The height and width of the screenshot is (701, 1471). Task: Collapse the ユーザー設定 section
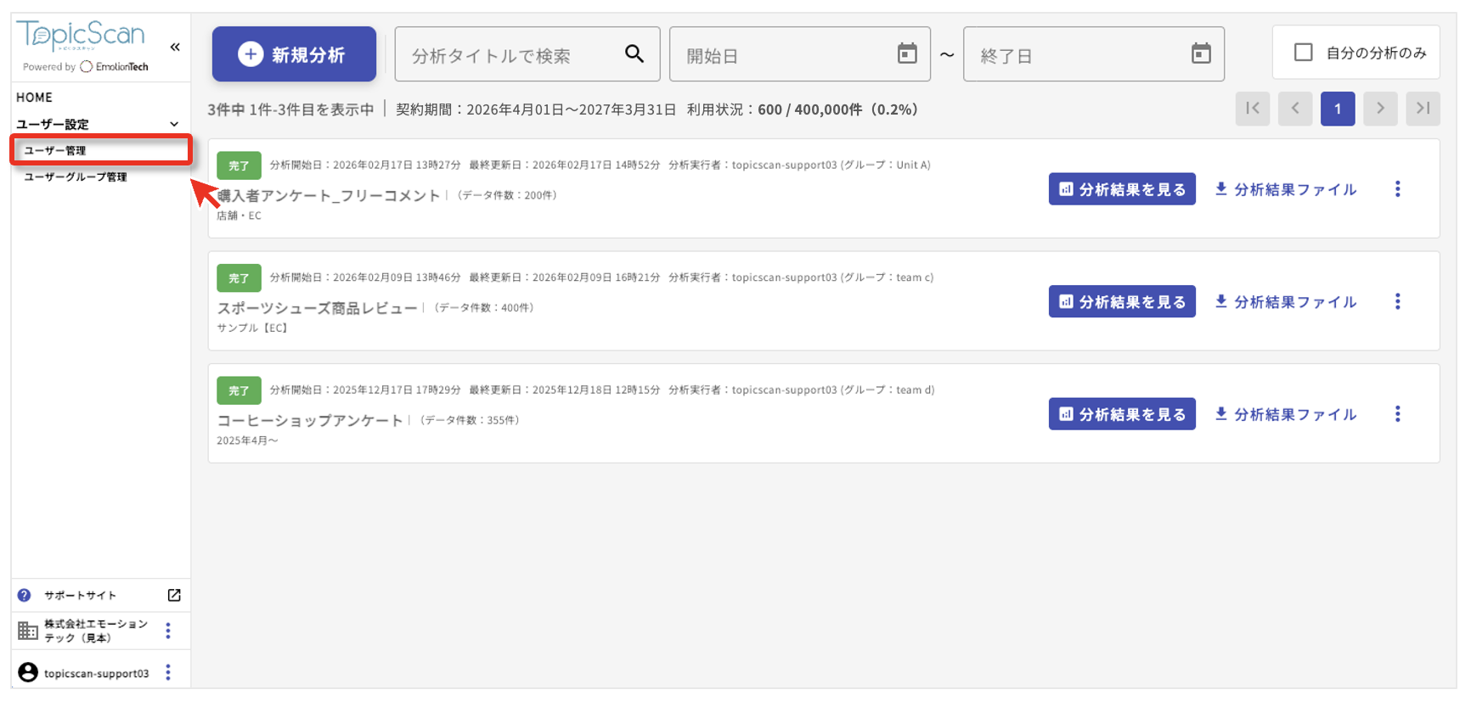[x=174, y=124]
